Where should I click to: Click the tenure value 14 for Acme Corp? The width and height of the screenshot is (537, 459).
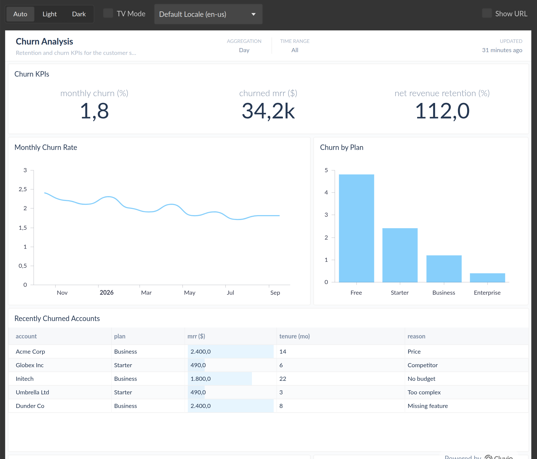click(x=341, y=351)
